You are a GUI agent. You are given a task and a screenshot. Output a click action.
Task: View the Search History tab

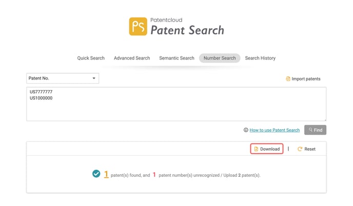(x=260, y=58)
